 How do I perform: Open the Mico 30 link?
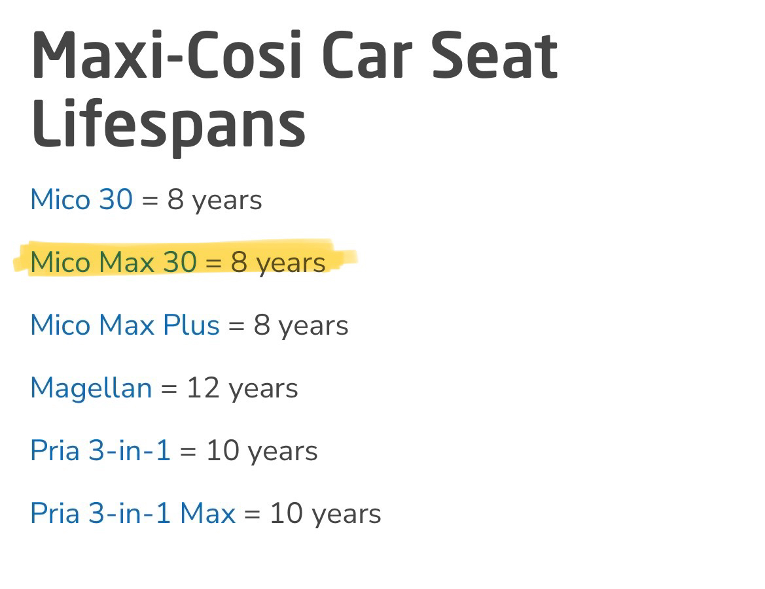tap(82, 199)
